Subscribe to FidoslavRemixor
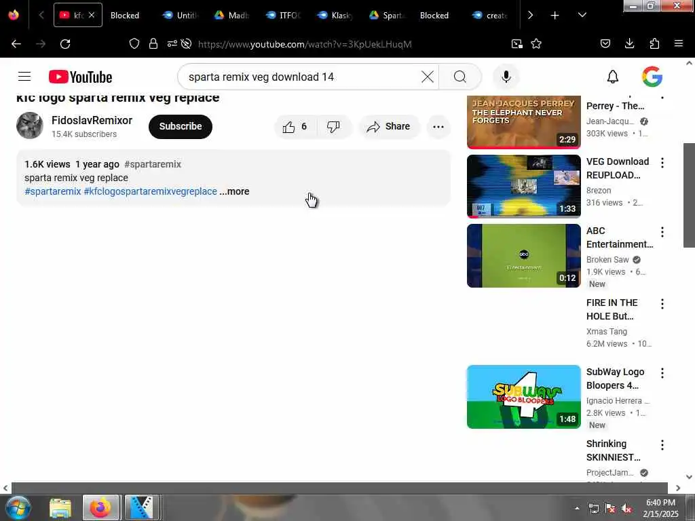Viewport: 695px width, 521px height. pyautogui.click(x=181, y=127)
